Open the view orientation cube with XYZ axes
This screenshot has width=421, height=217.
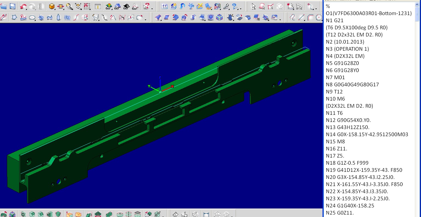pyautogui.click(x=78, y=6)
